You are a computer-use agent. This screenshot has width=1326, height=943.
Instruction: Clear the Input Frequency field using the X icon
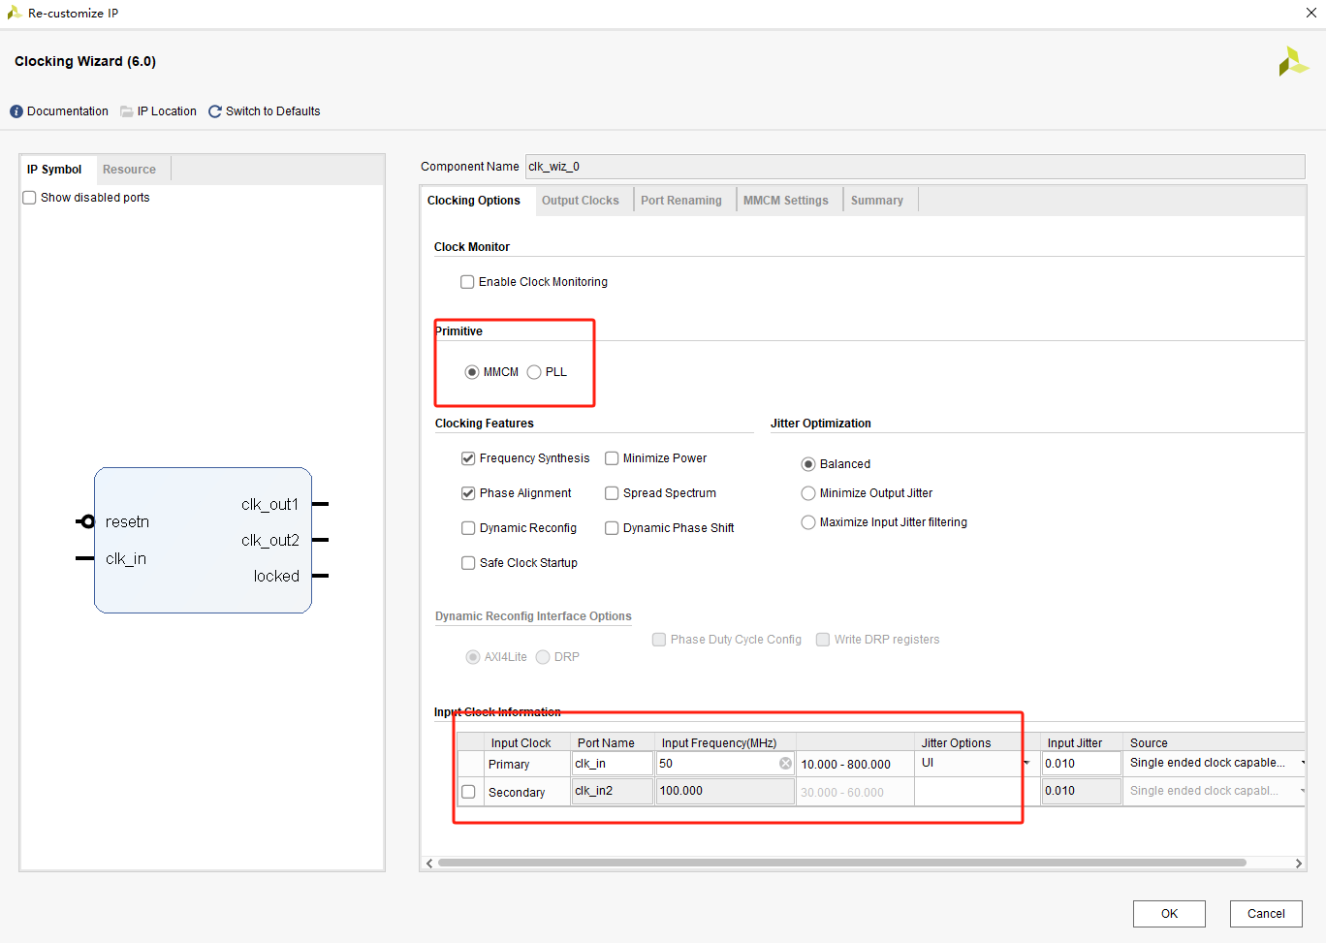point(785,764)
